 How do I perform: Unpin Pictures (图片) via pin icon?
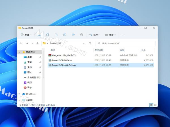pyautogui.click(x=40, y=72)
